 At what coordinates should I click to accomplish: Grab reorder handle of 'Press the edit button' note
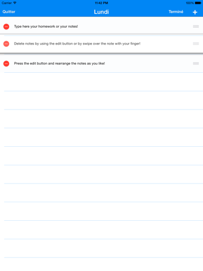pos(196,64)
